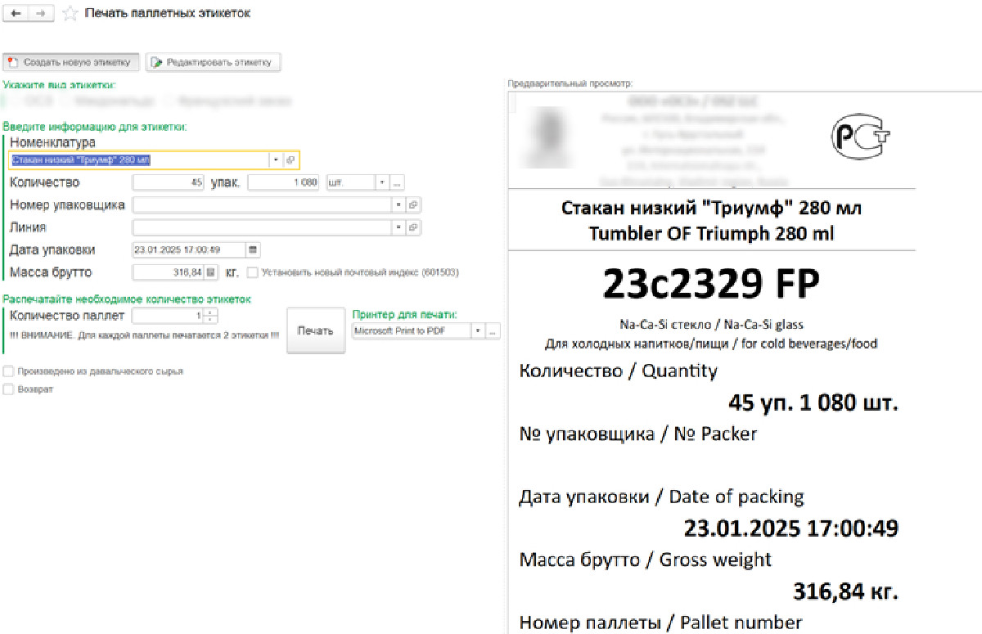Select the Количество паллет input field

pos(169,316)
